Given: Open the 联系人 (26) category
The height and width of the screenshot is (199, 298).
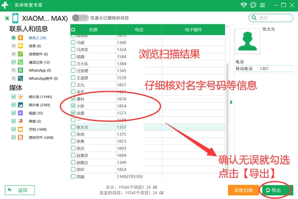Looking at the screenshot, I should click(37, 38).
